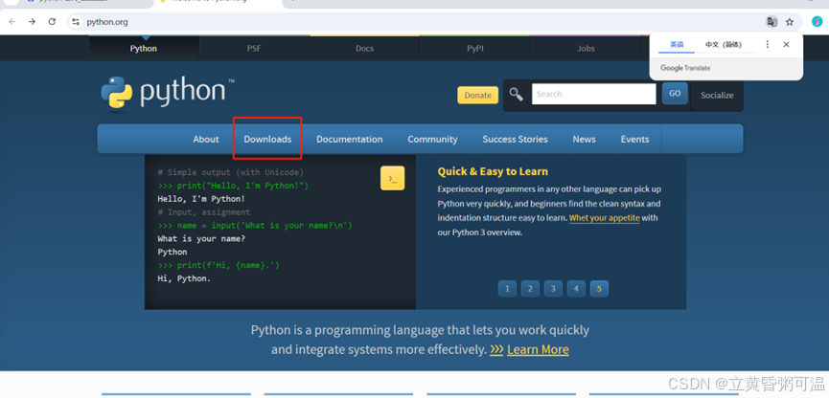
Task: Click the python.org address bar
Action: [x=418, y=22]
